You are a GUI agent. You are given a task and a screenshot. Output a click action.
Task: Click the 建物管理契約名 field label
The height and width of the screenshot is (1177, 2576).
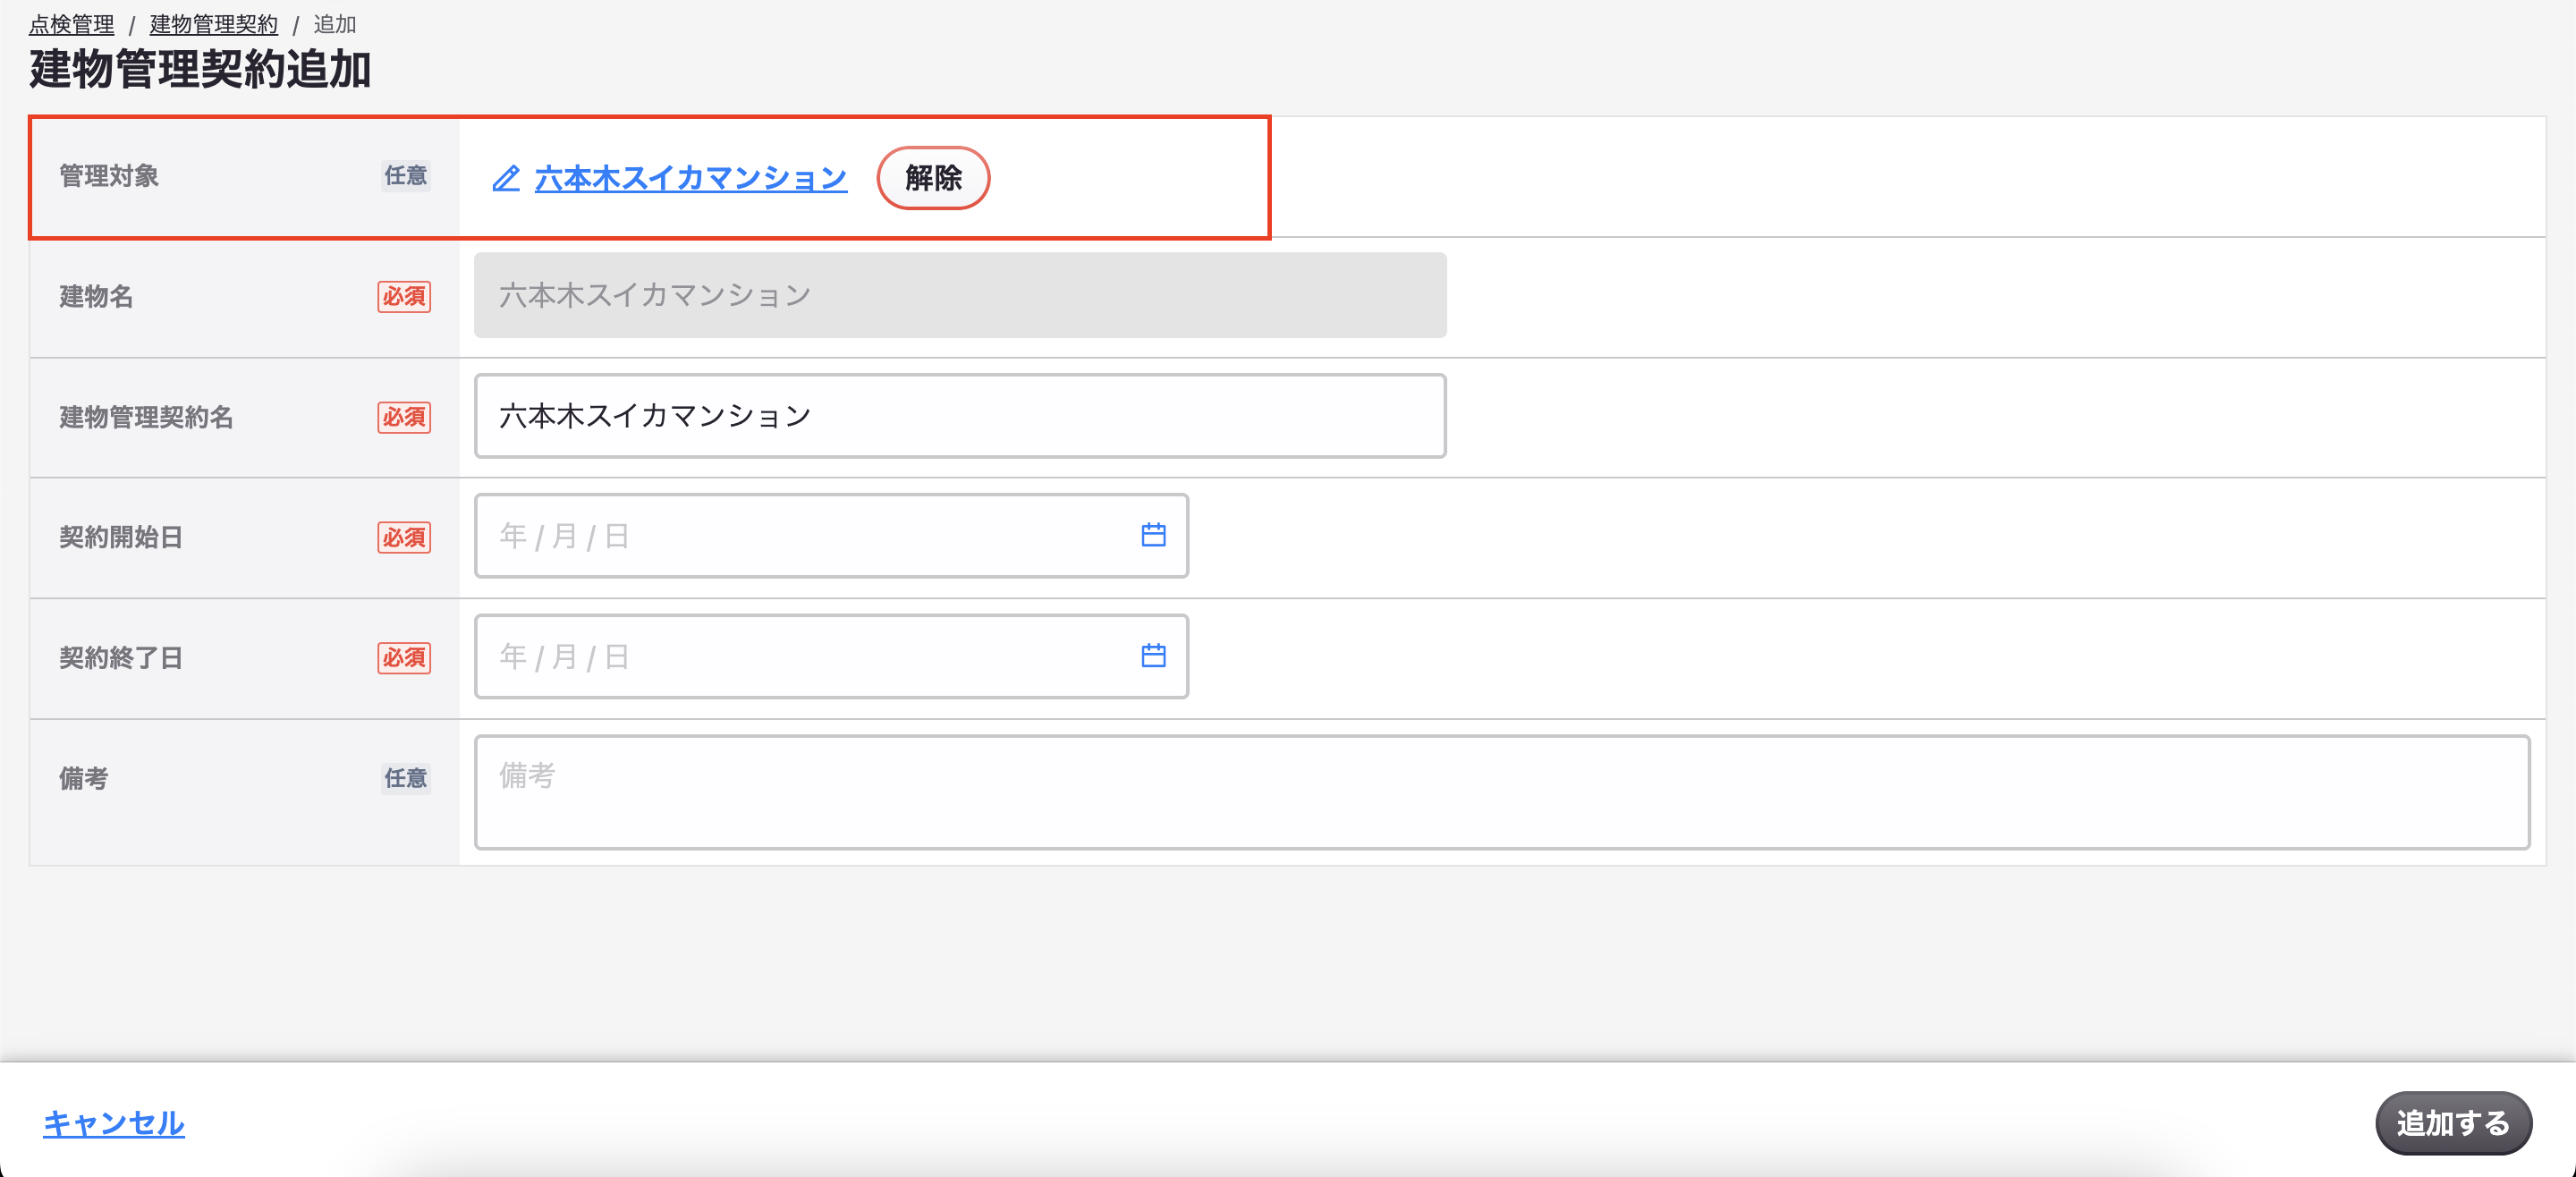click(x=146, y=417)
